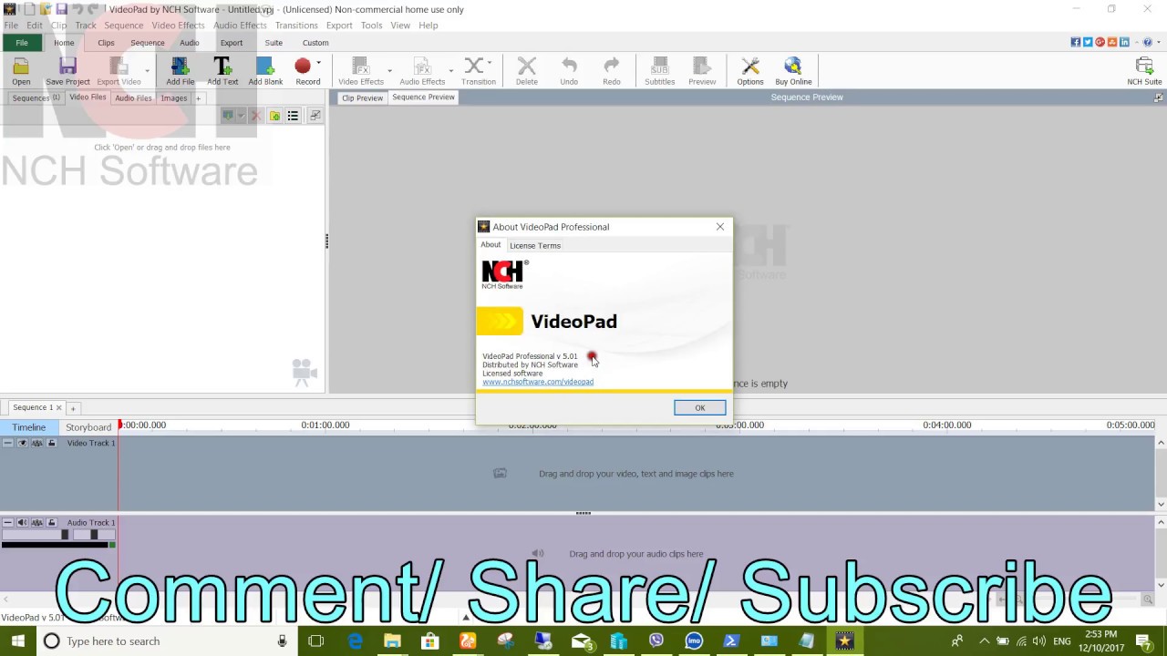
Task: Switch the bin to list view
Action: [x=293, y=116]
